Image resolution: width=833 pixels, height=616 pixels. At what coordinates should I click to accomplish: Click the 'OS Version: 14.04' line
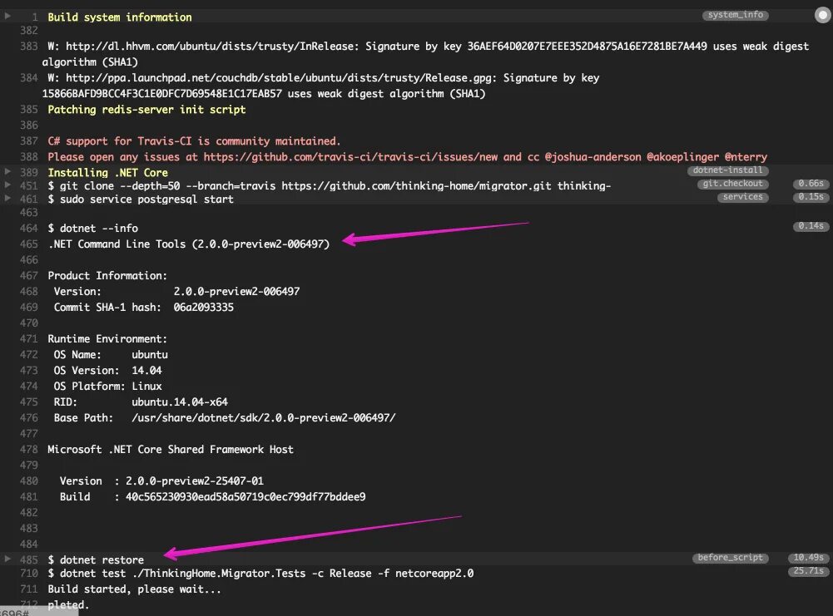pos(107,370)
